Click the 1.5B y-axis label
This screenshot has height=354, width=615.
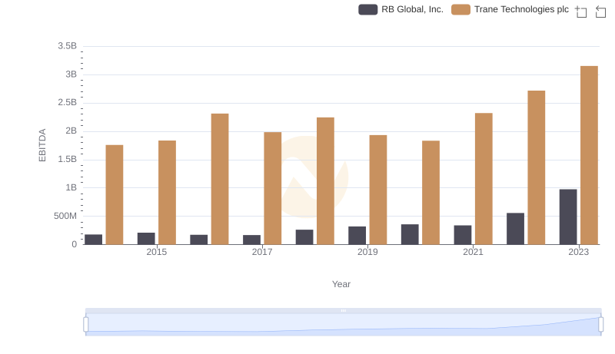(x=67, y=160)
